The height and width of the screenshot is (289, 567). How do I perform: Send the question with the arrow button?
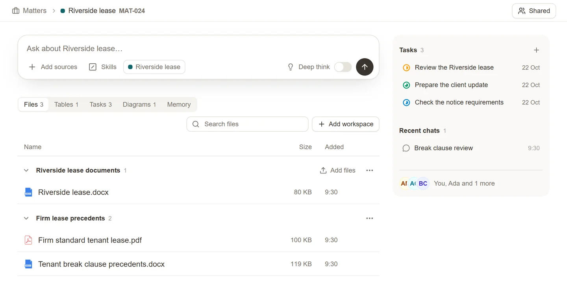(x=365, y=67)
